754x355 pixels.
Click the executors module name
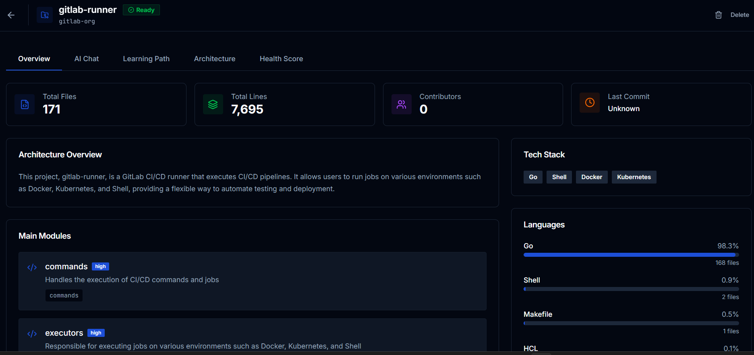(x=64, y=333)
